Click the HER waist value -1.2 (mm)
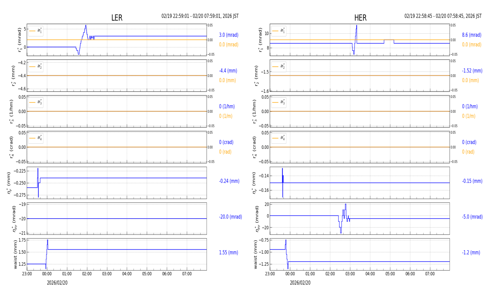Screen dimensions: 486x297 (471, 252)
